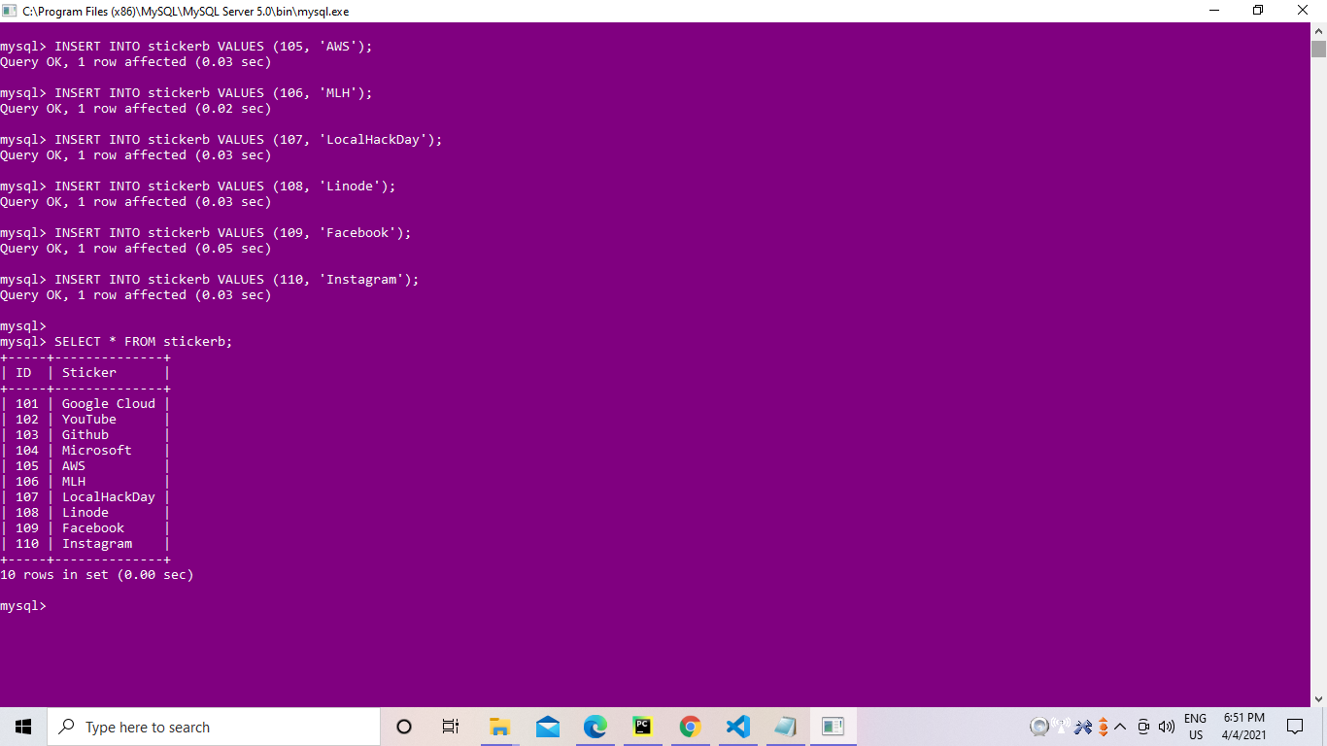The height and width of the screenshot is (746, 1327).
Task: Open File Explorer from the taskbar
Action: click(499, 727)
